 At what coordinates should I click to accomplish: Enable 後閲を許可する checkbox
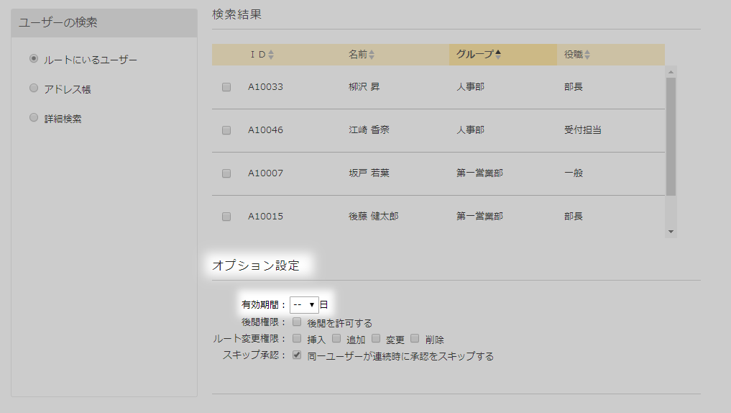point(297,322)
